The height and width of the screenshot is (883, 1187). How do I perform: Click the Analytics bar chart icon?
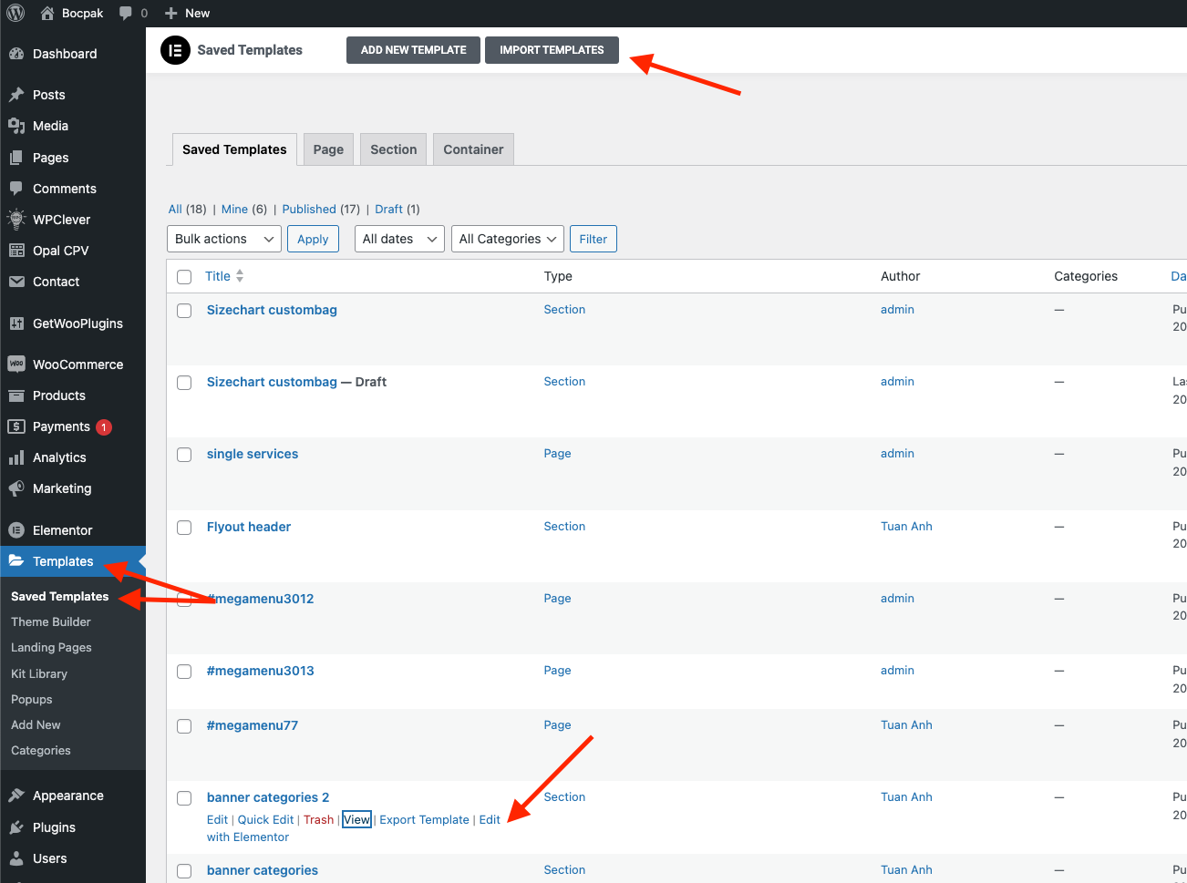tap(16, 457)
